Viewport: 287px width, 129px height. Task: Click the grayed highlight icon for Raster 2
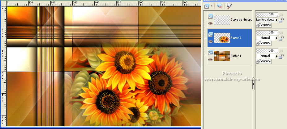[281, 33]
